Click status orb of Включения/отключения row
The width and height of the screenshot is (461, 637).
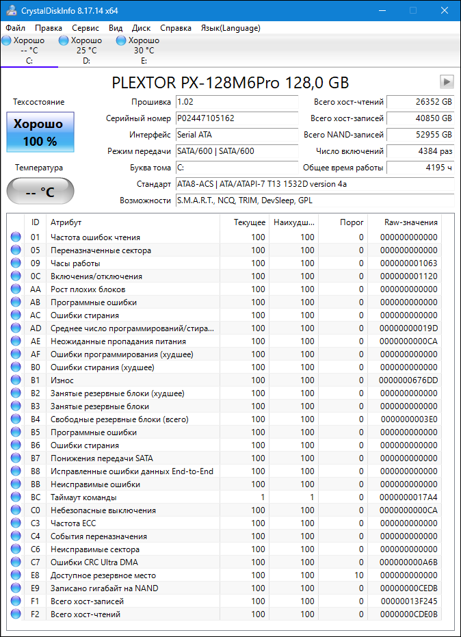tap(16, 276)
